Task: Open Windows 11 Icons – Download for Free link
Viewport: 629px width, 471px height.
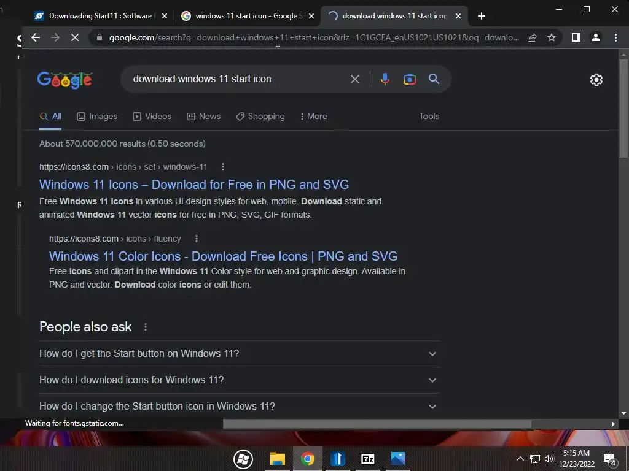Action: pos(194,185)
